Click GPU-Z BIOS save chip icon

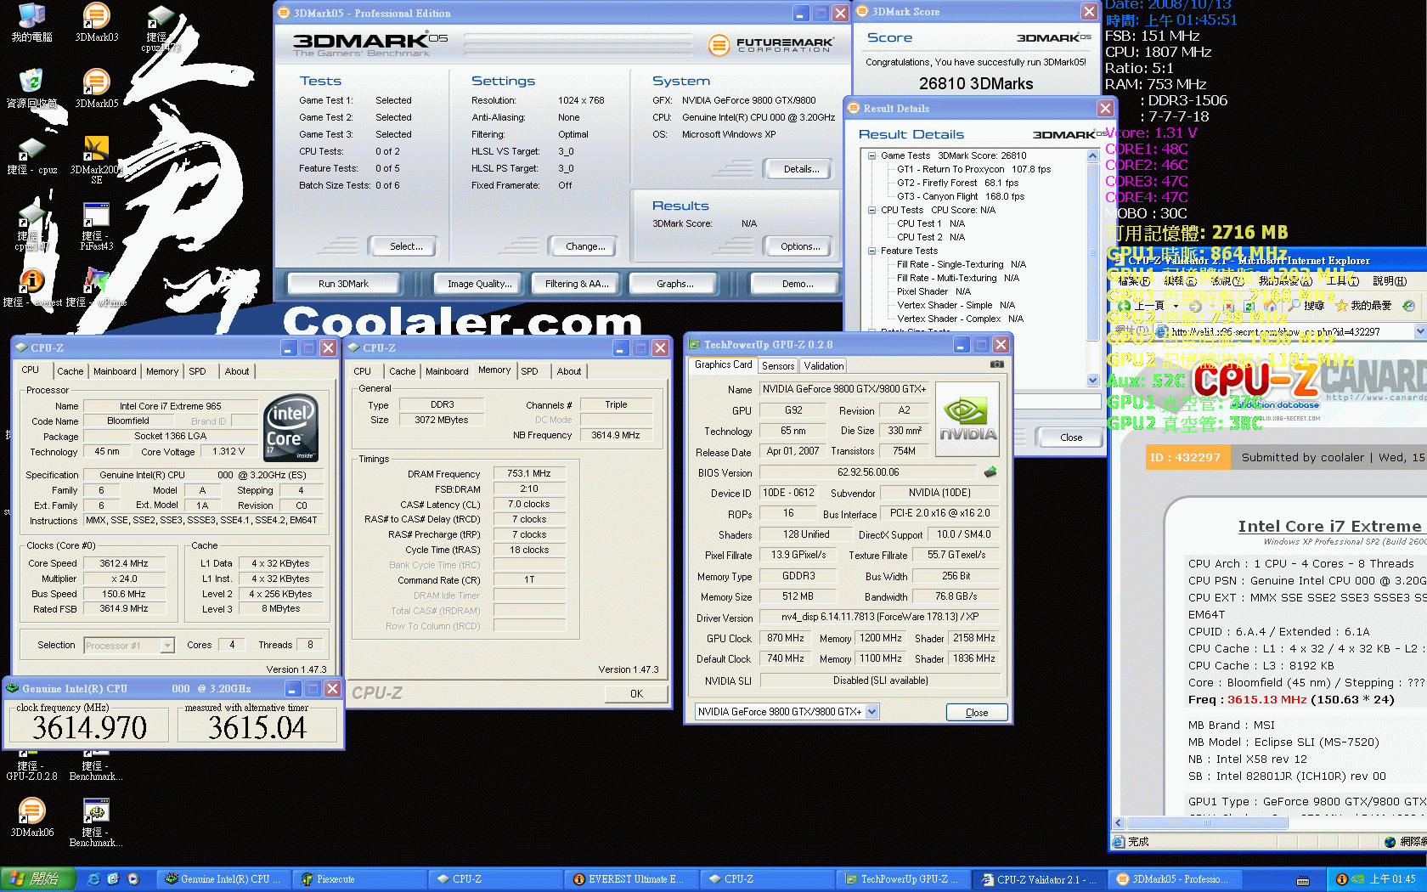click(x=990, y=471)
